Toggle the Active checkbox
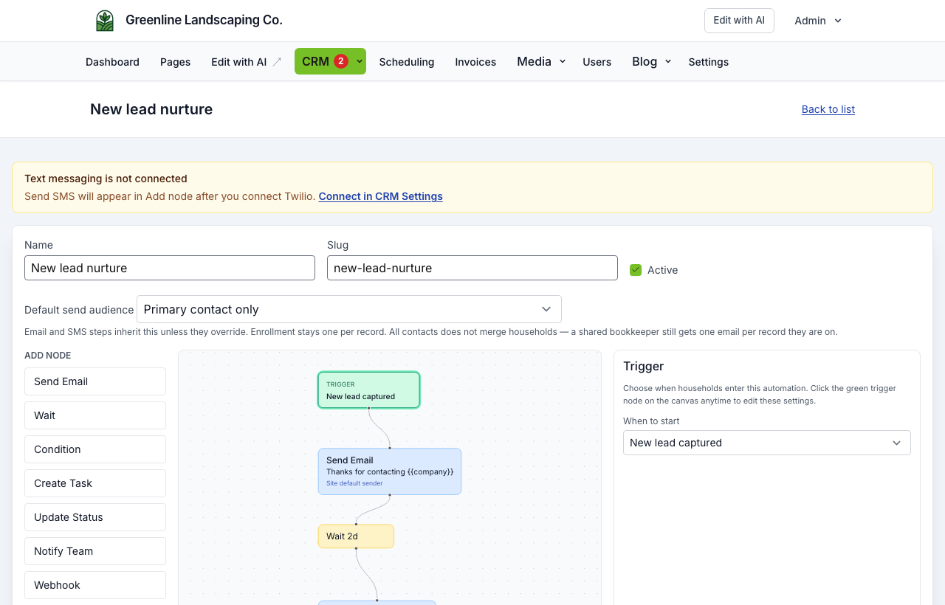Screen dimensions: 945x605 point(636,270)
